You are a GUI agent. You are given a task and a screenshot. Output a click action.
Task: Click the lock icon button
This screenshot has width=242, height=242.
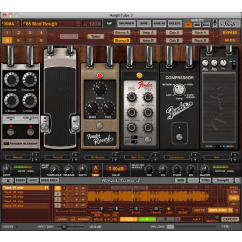tap(8, 180)
